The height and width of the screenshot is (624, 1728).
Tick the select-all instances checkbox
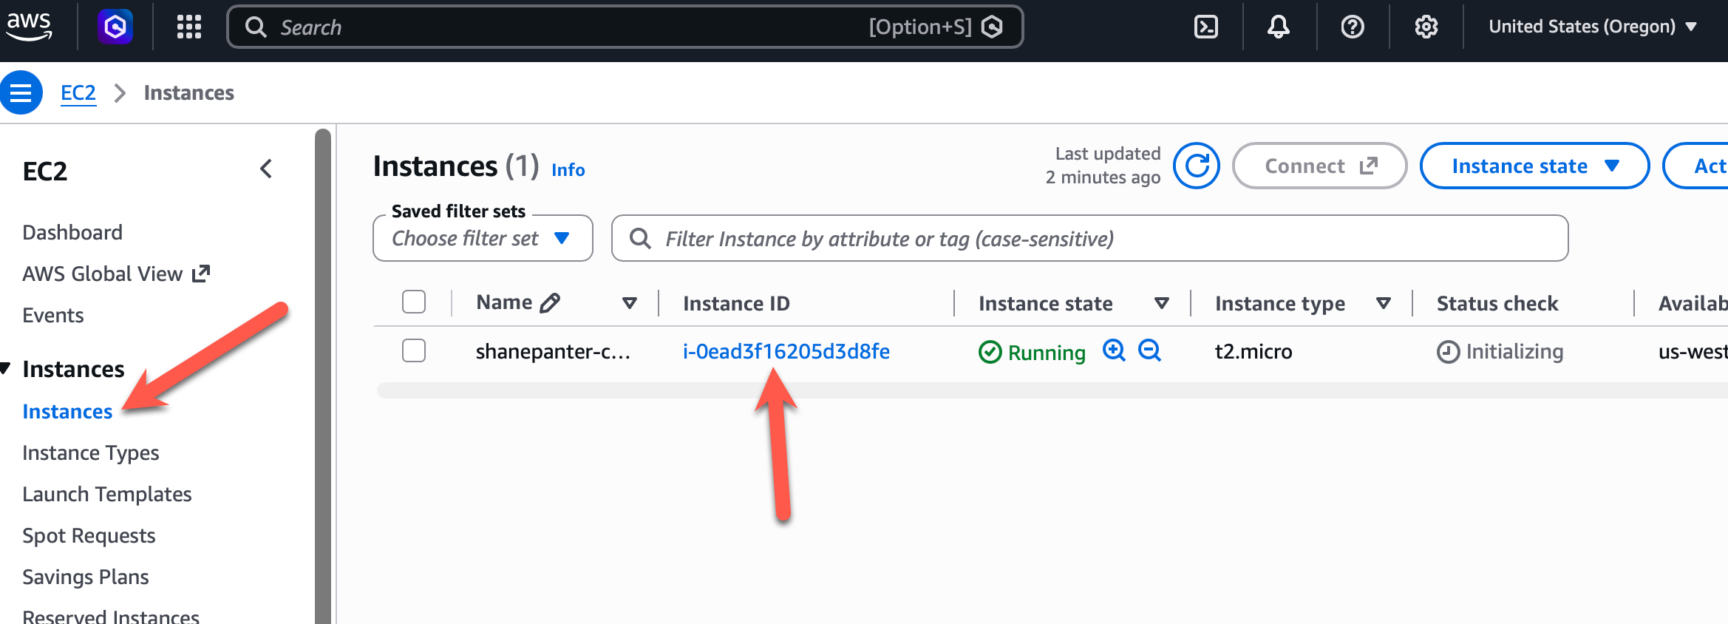click(414, 302)
